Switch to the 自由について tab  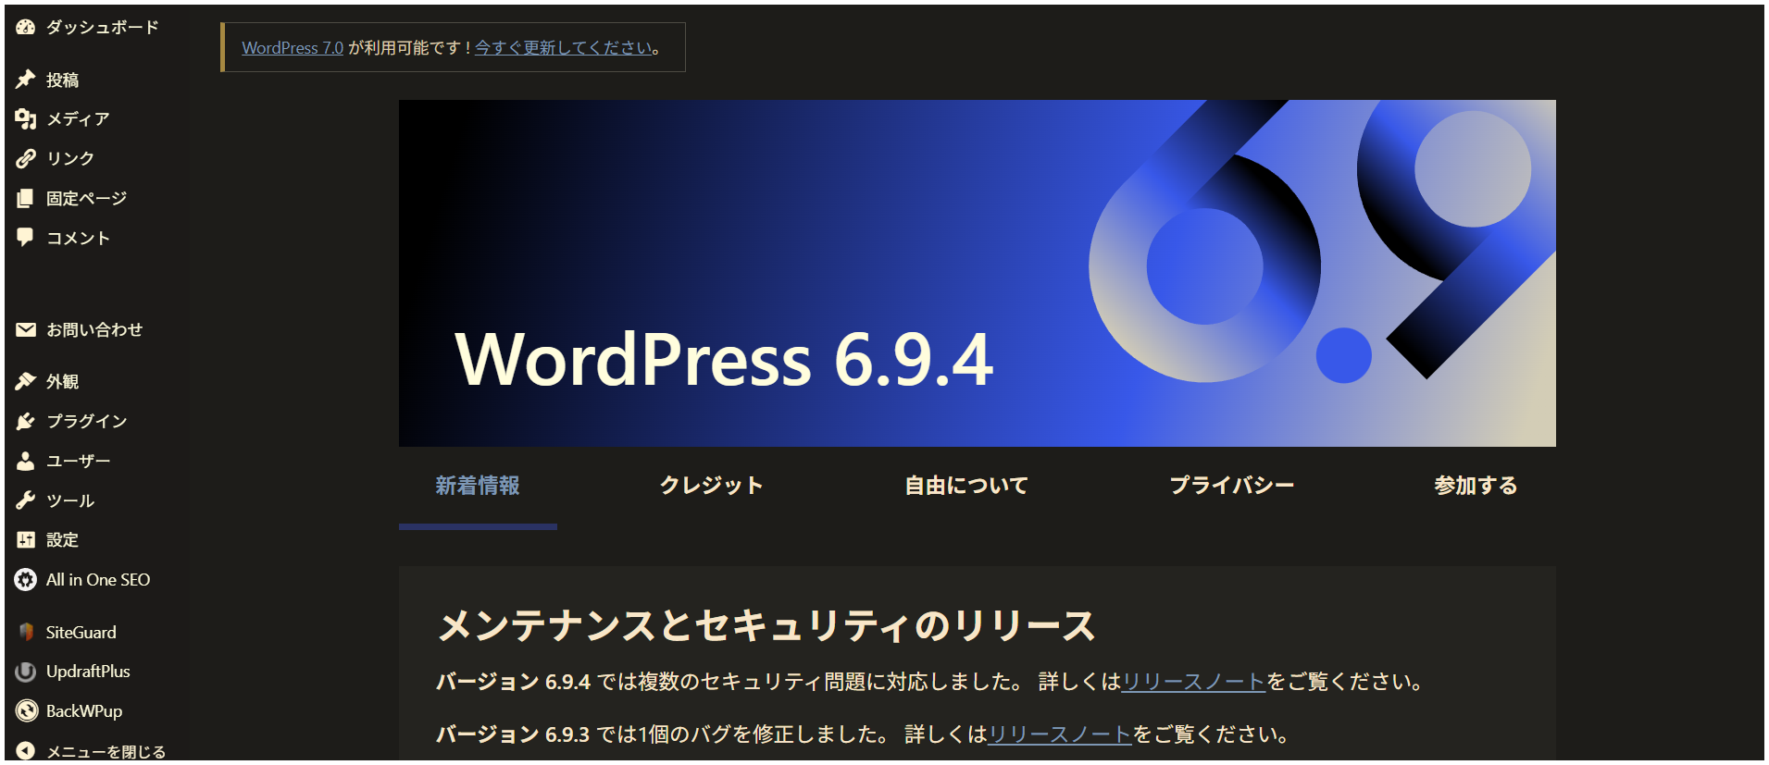[x=966, y=486]
